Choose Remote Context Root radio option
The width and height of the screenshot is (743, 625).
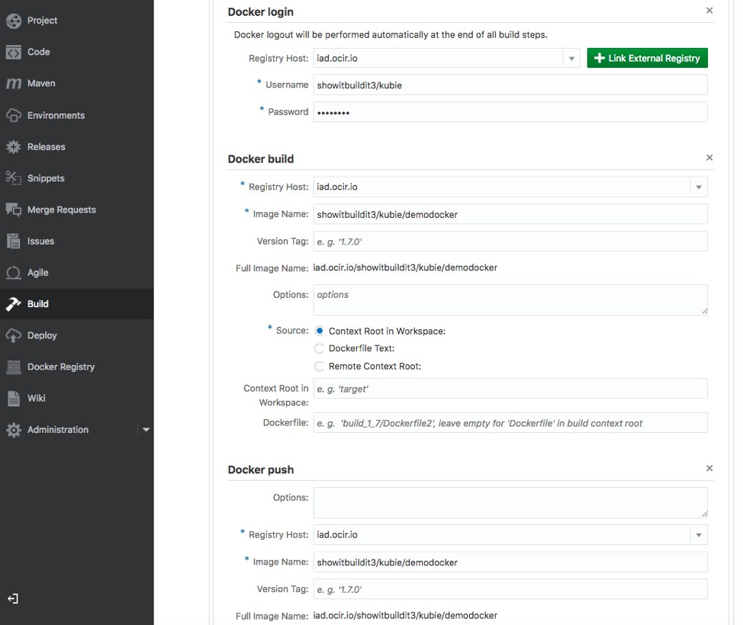tap(320, 366)
